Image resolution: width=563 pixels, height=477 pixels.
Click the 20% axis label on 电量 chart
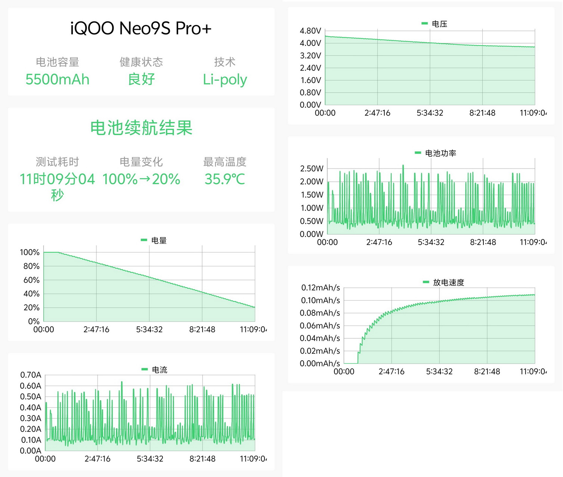[31, 308]
